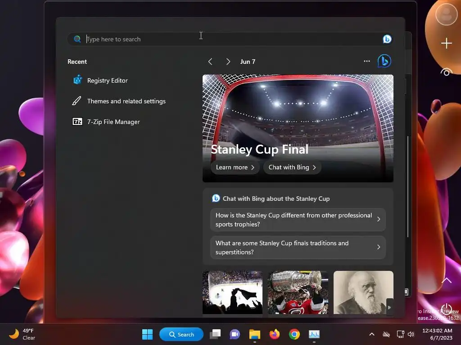
Task: Open 'Stanley Cup finals traditions' question
Action: pos(298,248)
